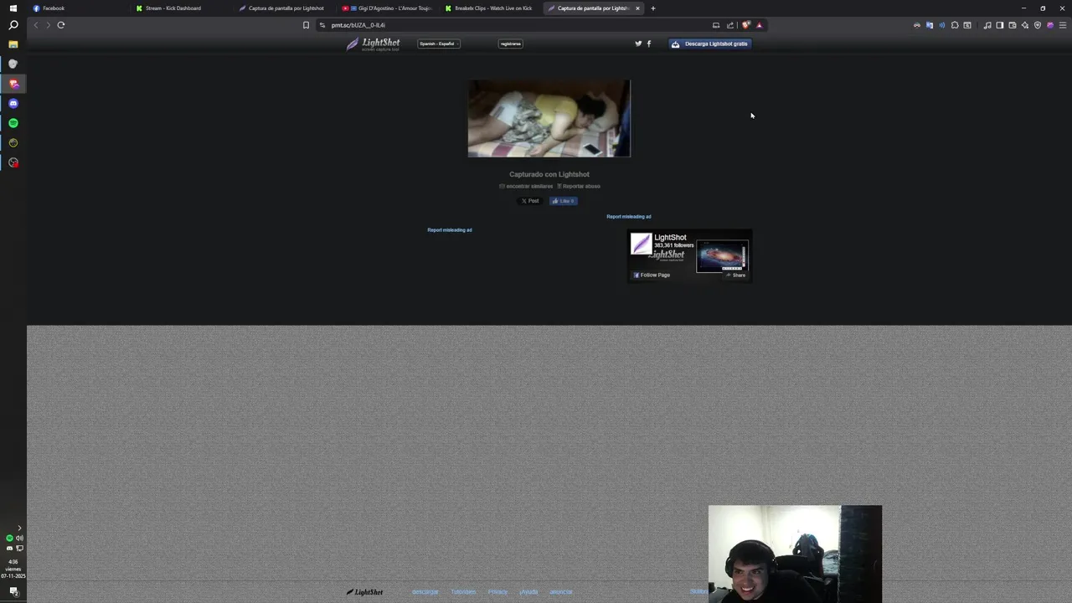The height and width of the screenshot is (603, 1072).
Task: Bookmark this page with bookmark icon
Action: click(306, 25)
